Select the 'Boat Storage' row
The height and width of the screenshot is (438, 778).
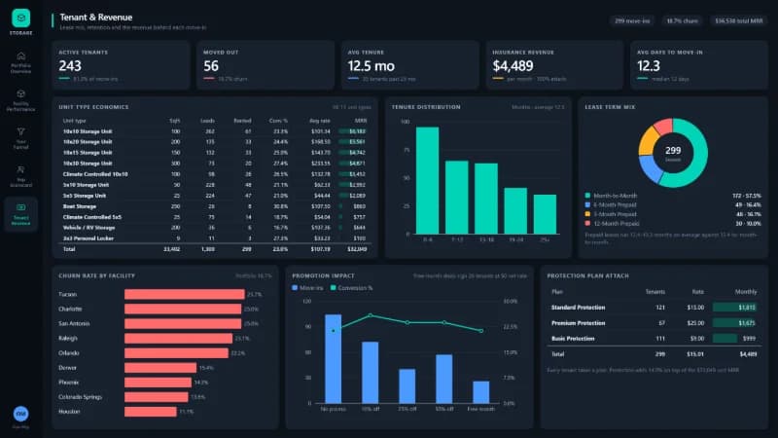point(214,206)
